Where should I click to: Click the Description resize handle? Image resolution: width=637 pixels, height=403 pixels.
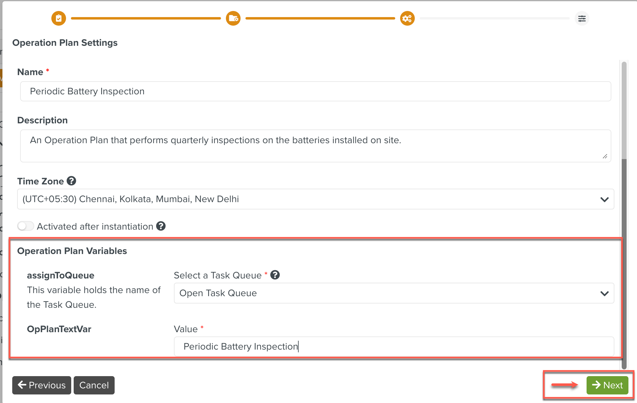point(605,157)
